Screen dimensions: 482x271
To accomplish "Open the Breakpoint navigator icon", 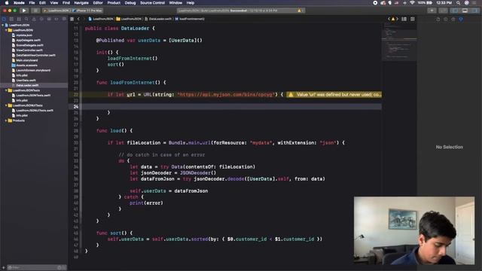I will 56,19.
